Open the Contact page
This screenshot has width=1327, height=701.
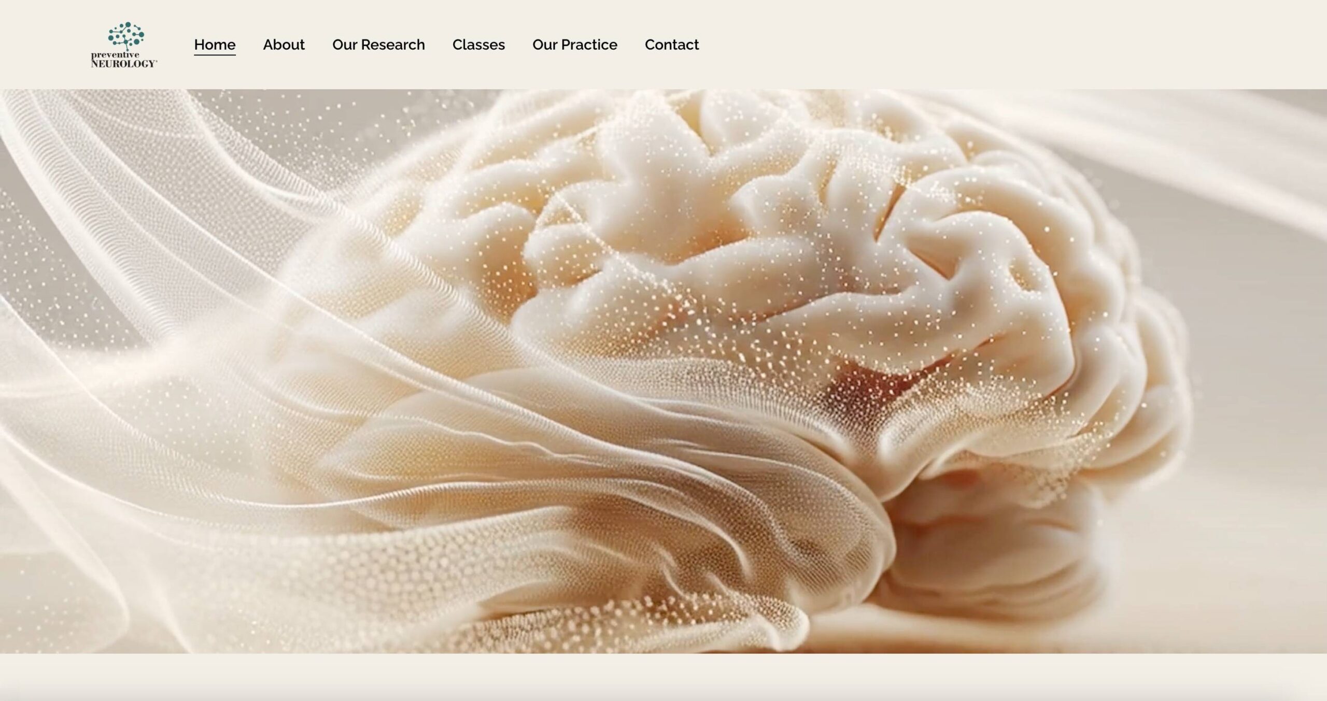[x=671, y=45]
